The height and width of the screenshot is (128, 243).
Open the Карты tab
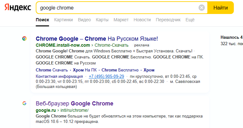click(102, 20)
